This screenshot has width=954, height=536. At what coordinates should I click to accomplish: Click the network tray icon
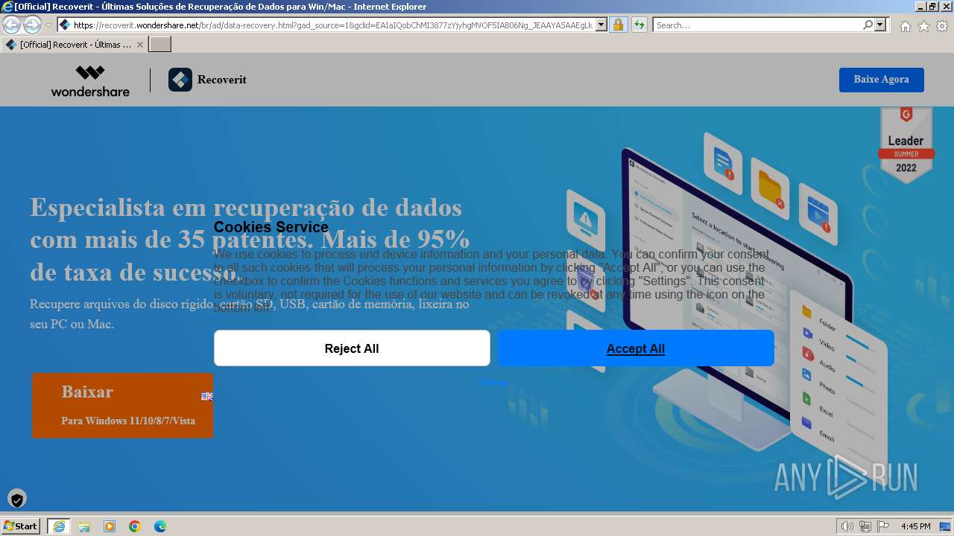pyautogui.click(x=865, y=526)
